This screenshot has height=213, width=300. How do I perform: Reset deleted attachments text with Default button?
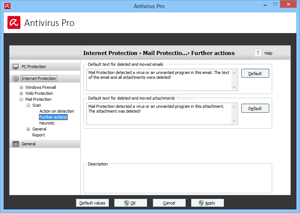pos(255,108)
